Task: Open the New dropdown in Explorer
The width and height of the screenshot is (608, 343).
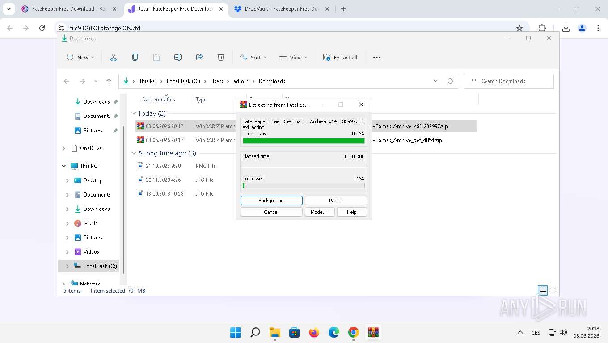Action: pyautogui.click(x=80, y=57)
